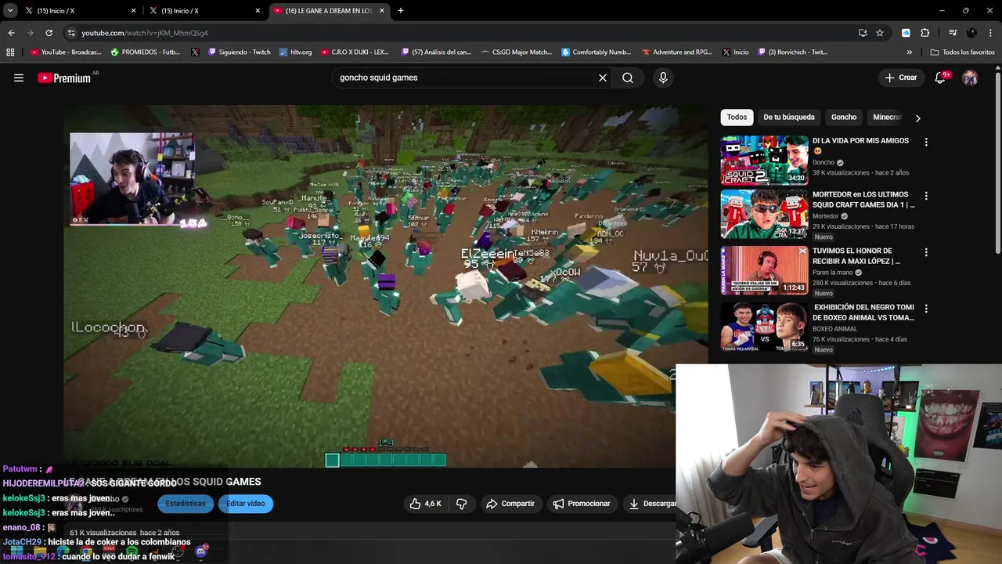The image size is (1002, 564).
Task: Open the Chrome profile avatar
Action: point(971,33)
